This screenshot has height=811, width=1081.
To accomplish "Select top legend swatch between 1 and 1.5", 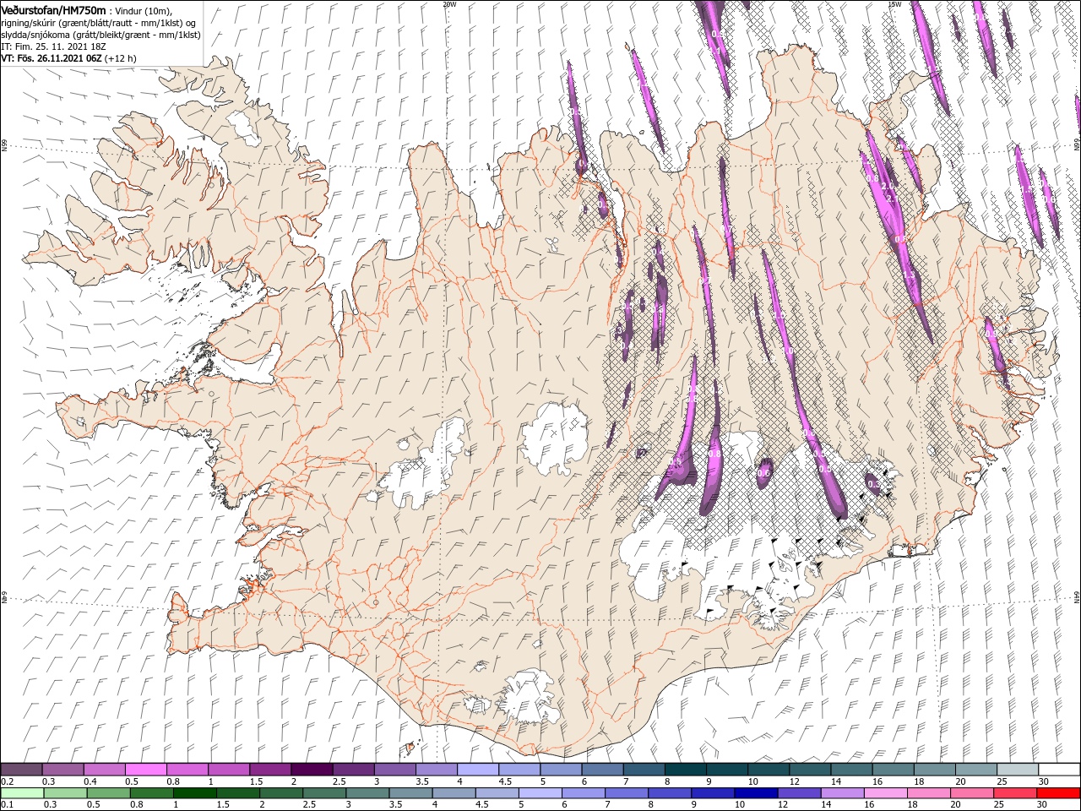I will point(228,770).
